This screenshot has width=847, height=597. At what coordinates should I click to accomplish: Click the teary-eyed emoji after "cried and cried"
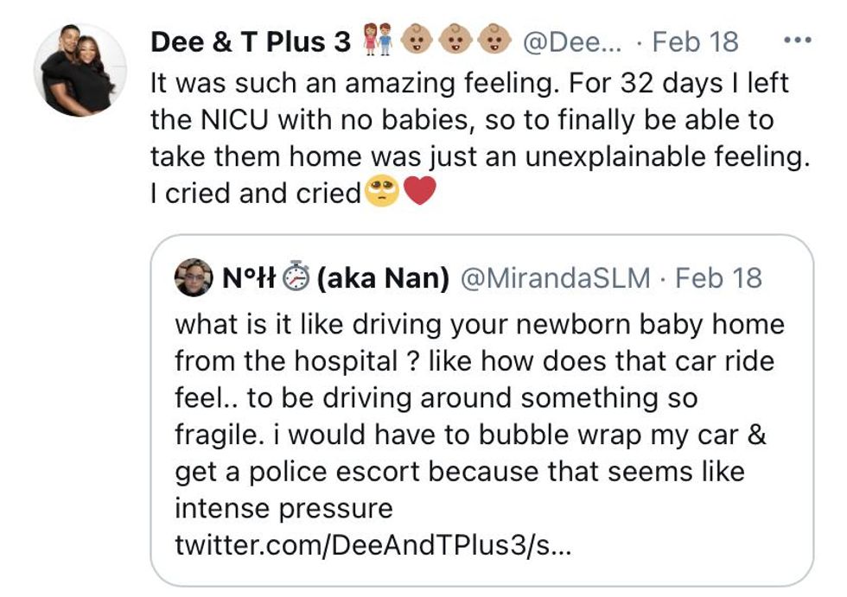383,192
